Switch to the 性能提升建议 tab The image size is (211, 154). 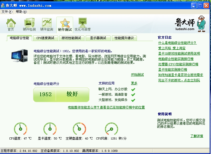click(x=124, y=38)
